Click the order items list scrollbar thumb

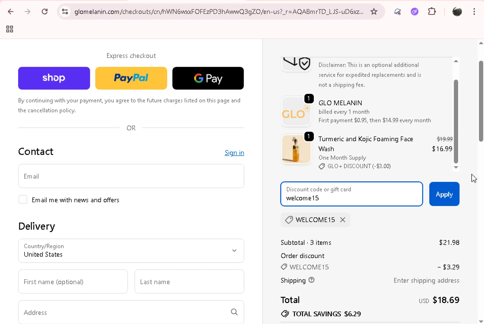456,121
